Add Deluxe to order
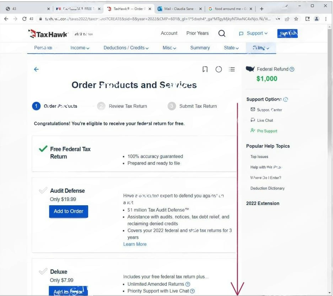 click(x=68, y=291)
